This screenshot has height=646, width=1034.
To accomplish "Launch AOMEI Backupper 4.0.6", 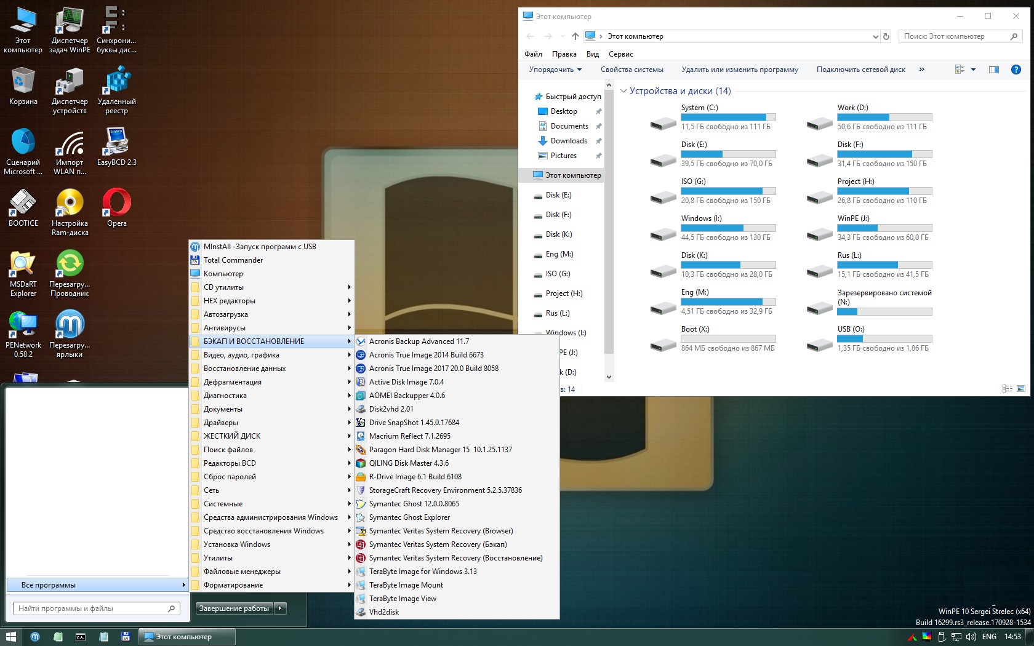I will point(457,396).
